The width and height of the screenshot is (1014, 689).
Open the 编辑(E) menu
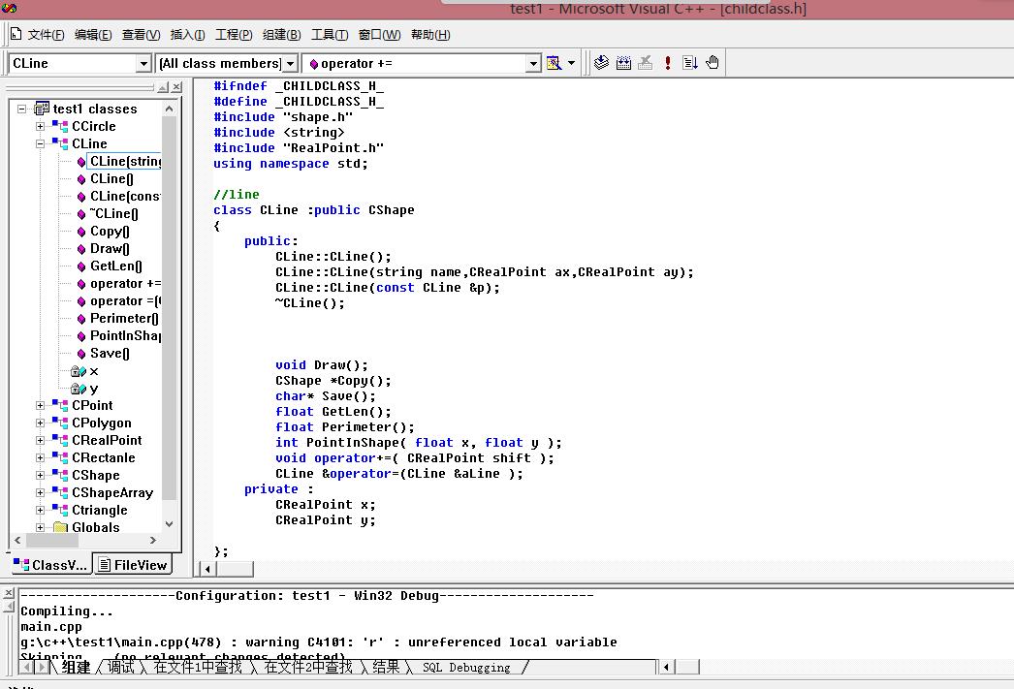[x=93, y=35]
